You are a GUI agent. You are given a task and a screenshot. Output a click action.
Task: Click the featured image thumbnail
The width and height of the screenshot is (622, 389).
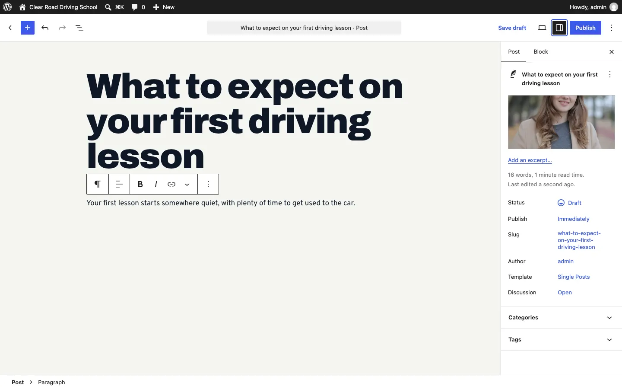(x=562, y=122)
